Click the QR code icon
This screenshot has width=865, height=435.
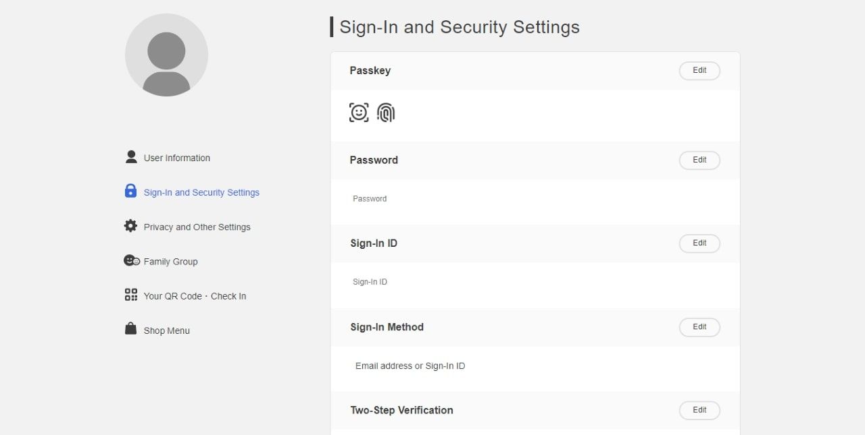[131, 295]
